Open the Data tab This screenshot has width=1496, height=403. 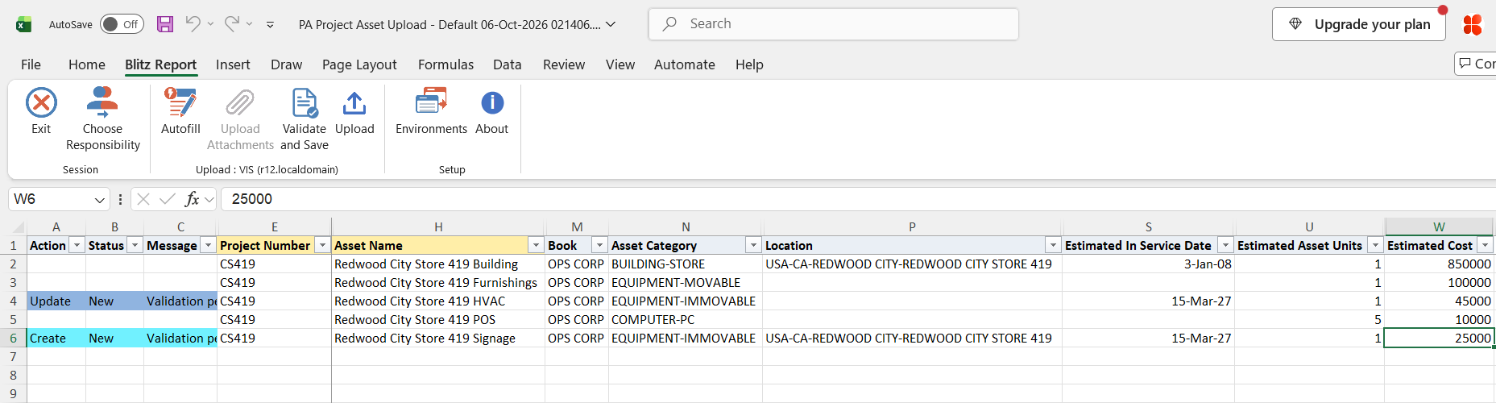(x=508, y=64)
